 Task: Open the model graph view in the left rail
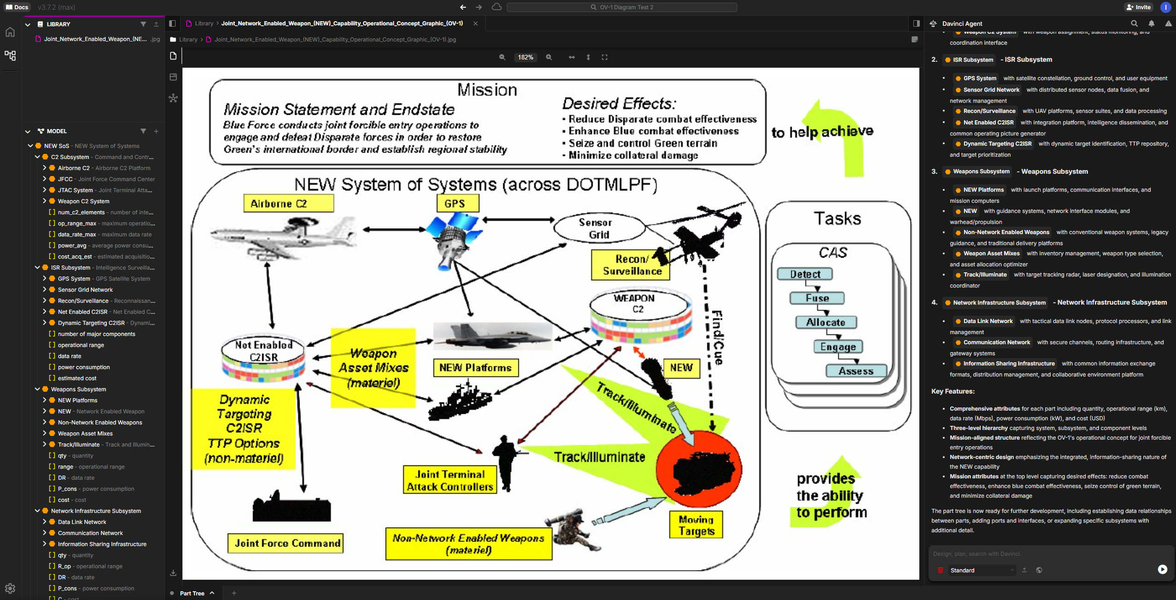click(10, 55)
